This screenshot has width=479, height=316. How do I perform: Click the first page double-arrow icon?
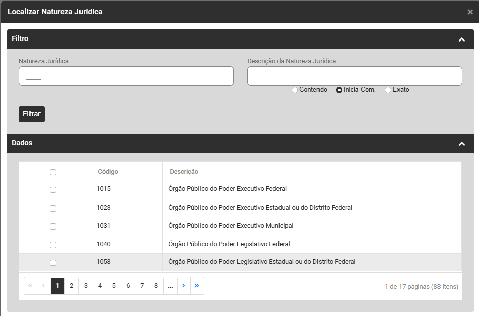click(30, 286)
